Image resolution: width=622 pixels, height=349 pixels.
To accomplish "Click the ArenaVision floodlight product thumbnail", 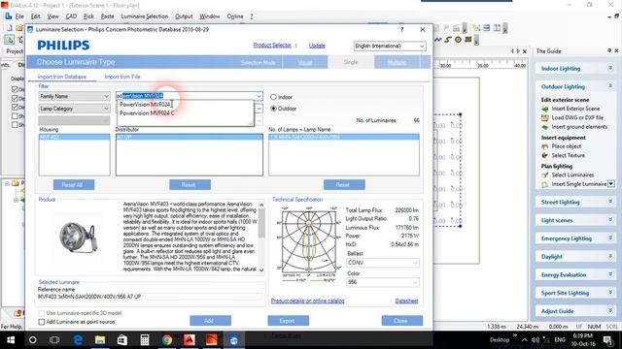I will tap(78, 238).
